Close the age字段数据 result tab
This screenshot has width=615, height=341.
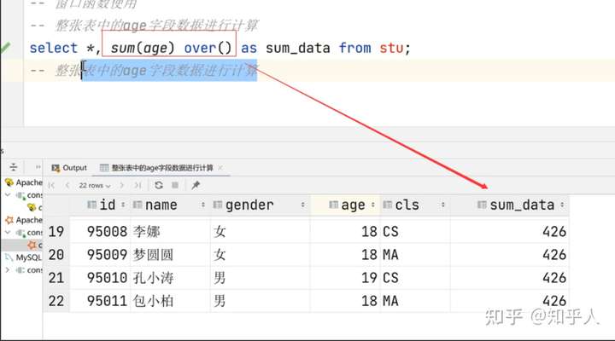pyautogui.click(x=220, y=168)
